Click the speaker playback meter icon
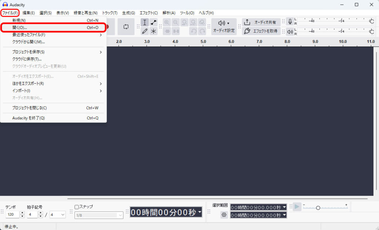 [290, 32]
